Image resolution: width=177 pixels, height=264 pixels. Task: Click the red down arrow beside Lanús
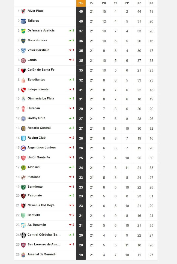point(70,60)
